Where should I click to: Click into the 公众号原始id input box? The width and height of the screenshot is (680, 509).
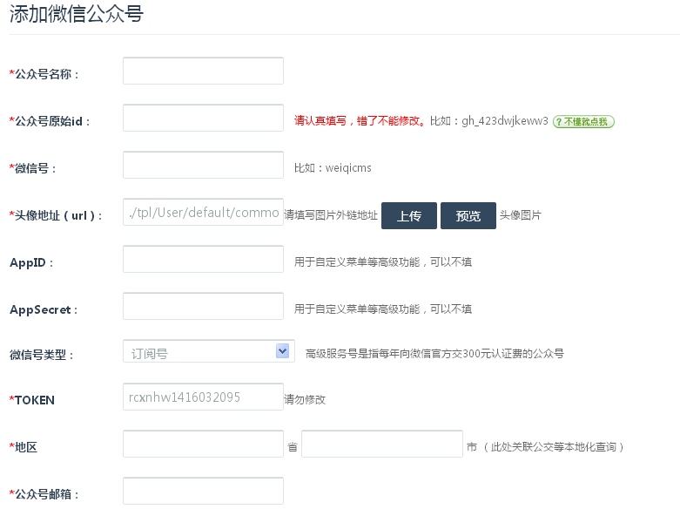coord(203,118)
